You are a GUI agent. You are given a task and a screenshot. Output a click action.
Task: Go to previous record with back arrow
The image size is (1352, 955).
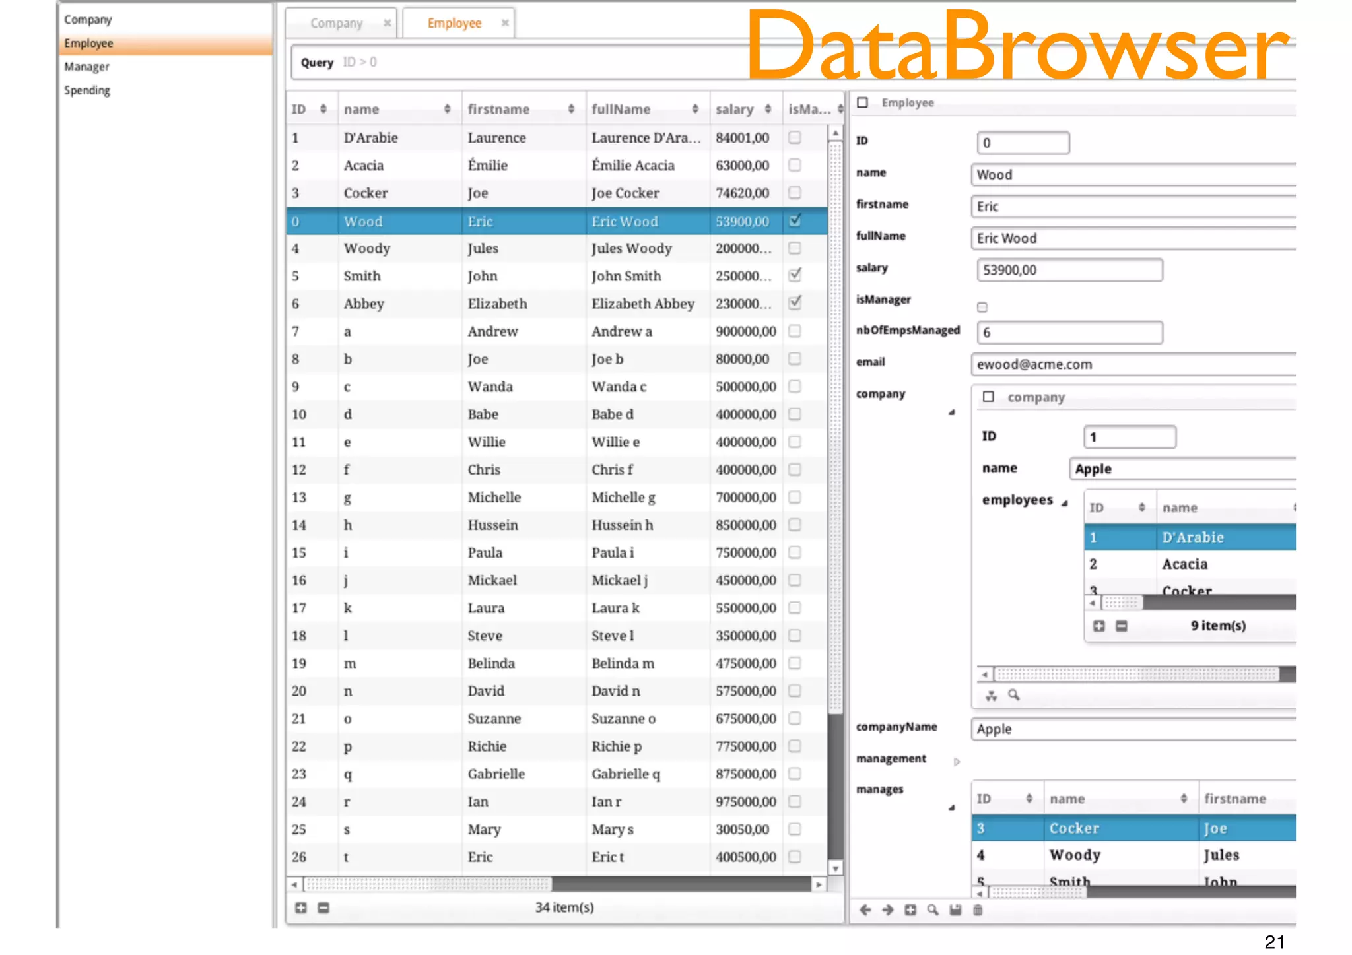tap(865, 910)
